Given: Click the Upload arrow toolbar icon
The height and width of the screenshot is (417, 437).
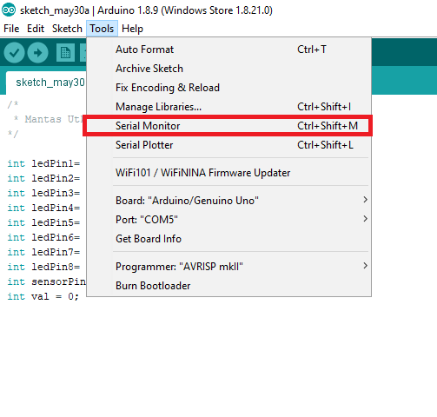Looking at the screenshot, I should pos(37,53).
